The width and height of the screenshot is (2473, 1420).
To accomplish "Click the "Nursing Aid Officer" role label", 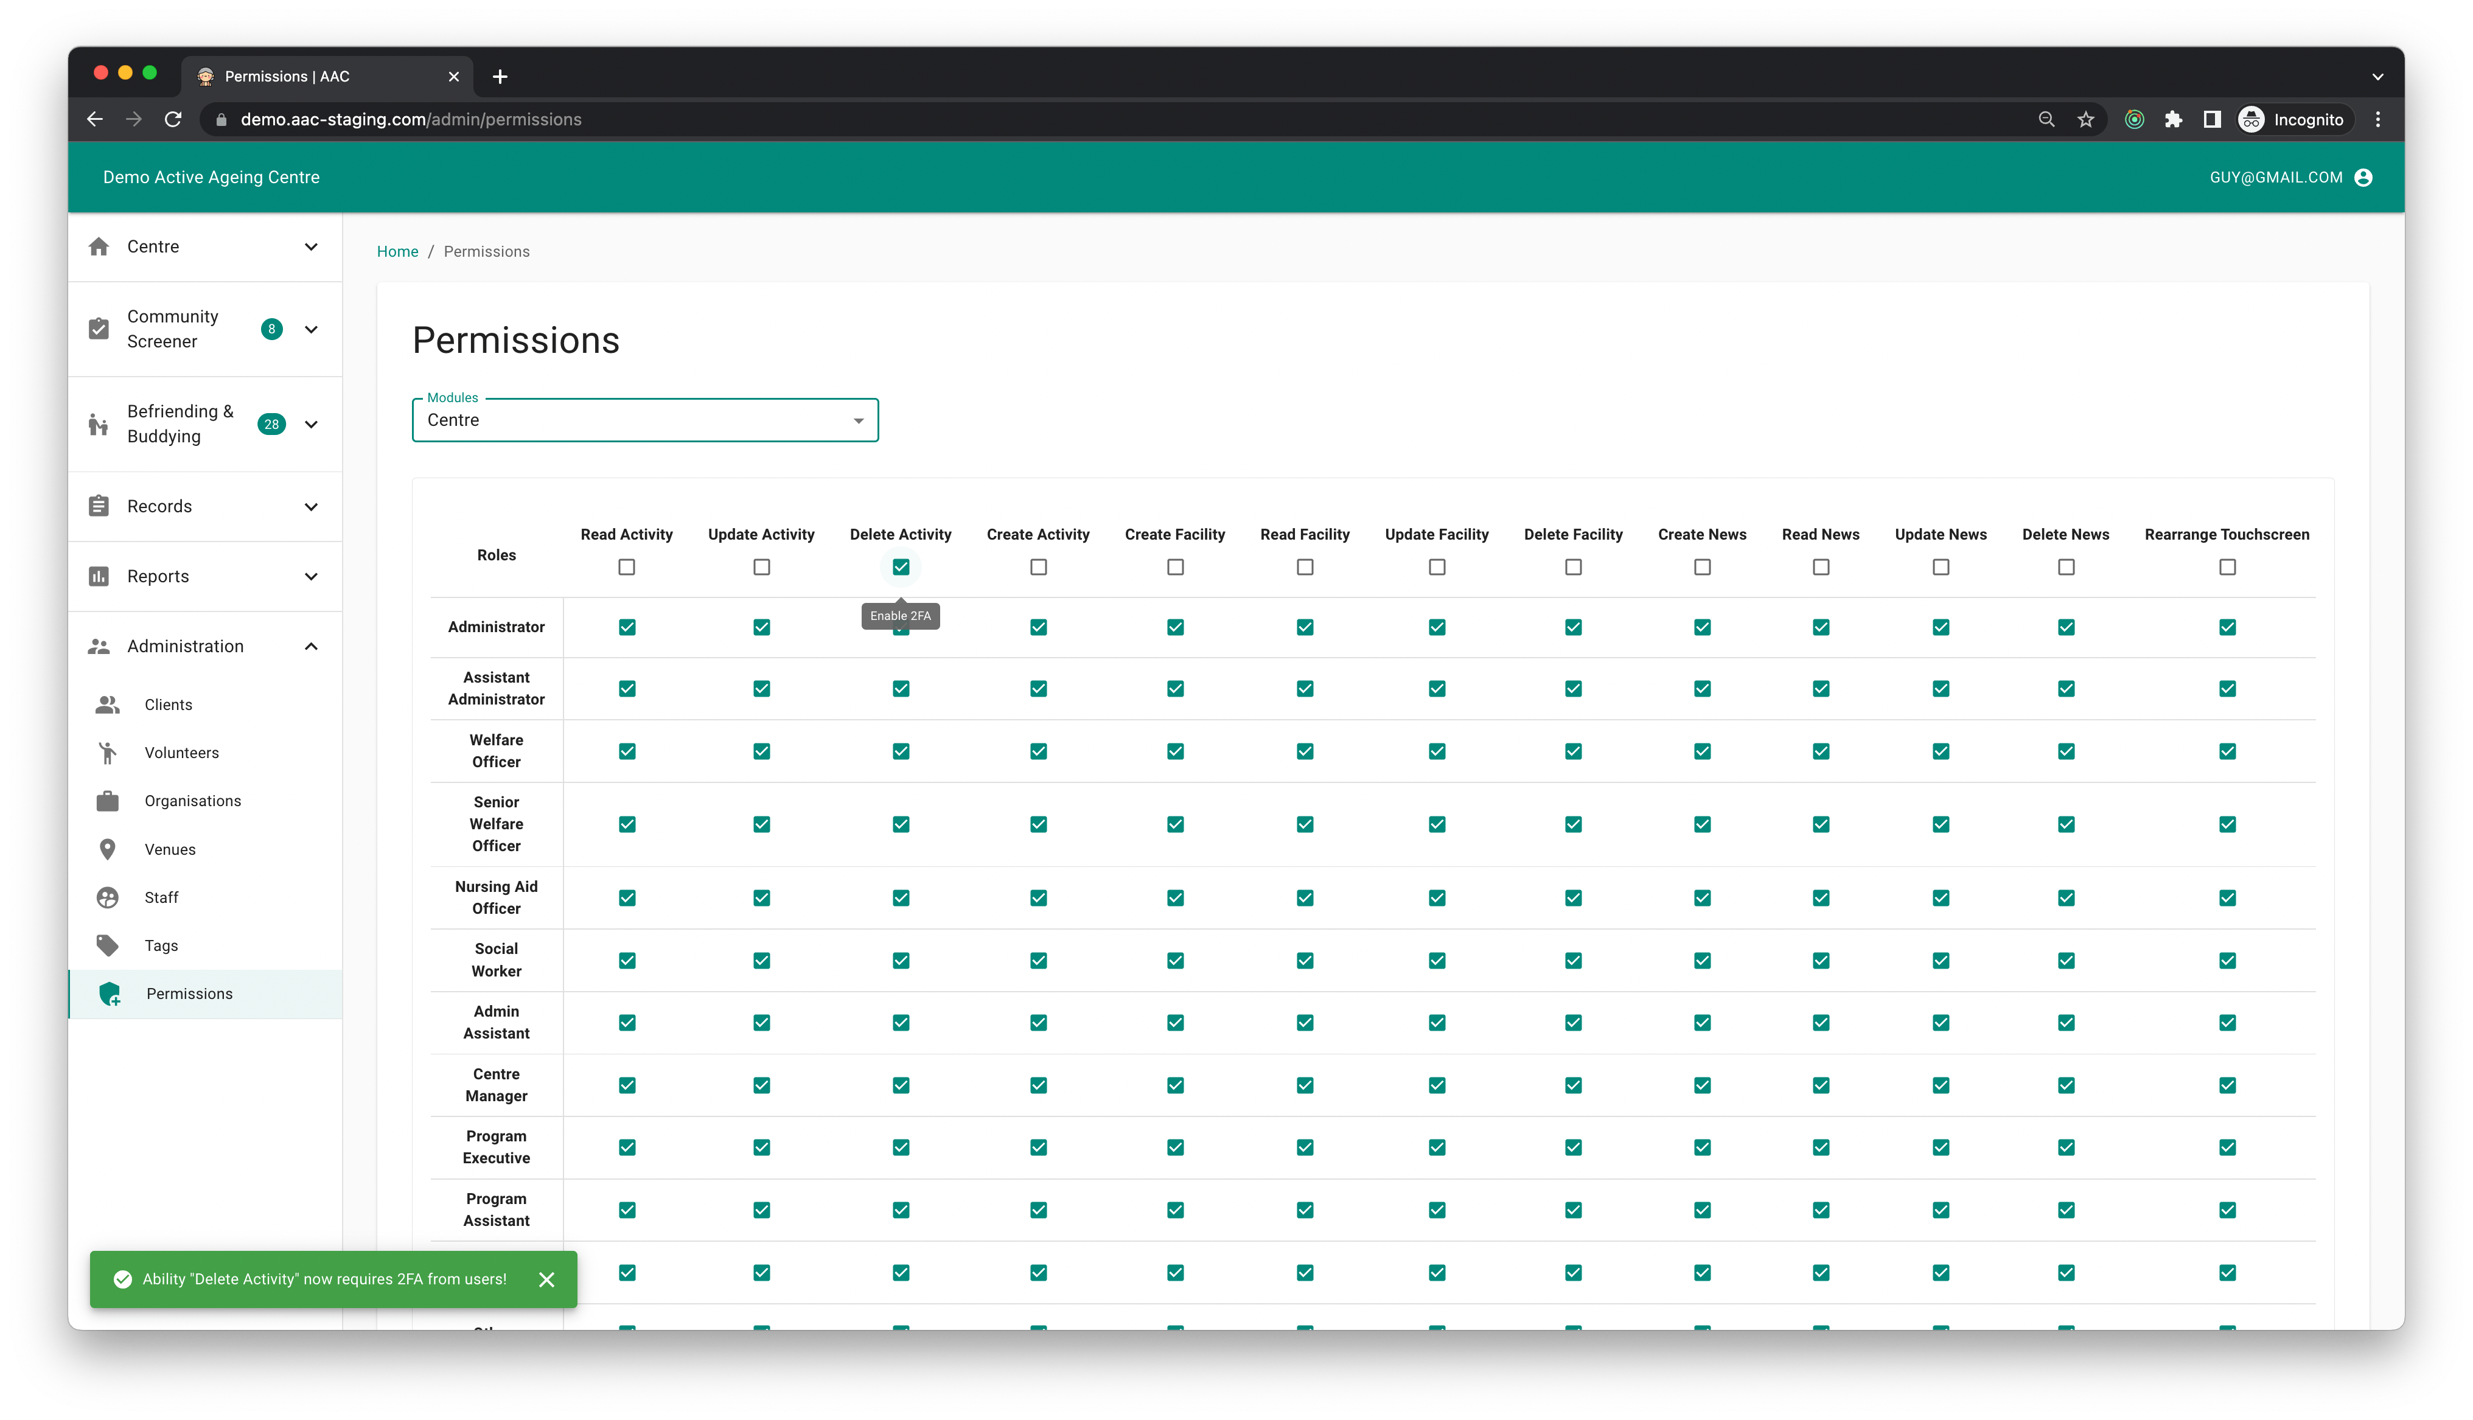I will (497, 897).
